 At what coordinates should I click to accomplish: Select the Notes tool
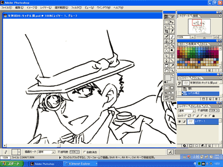166,66
